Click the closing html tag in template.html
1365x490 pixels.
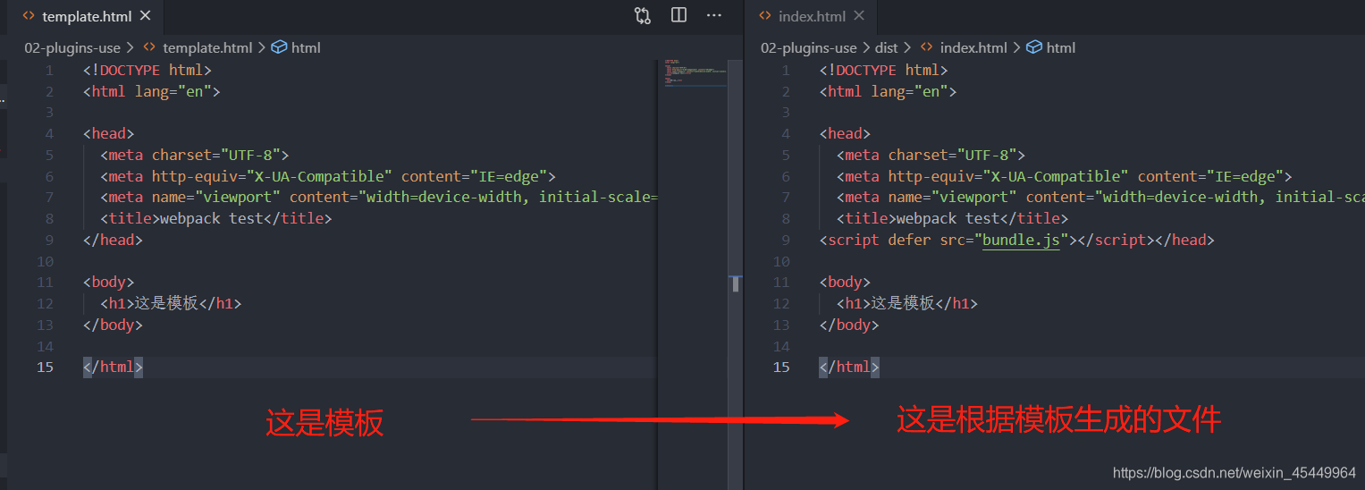(113, 367)
